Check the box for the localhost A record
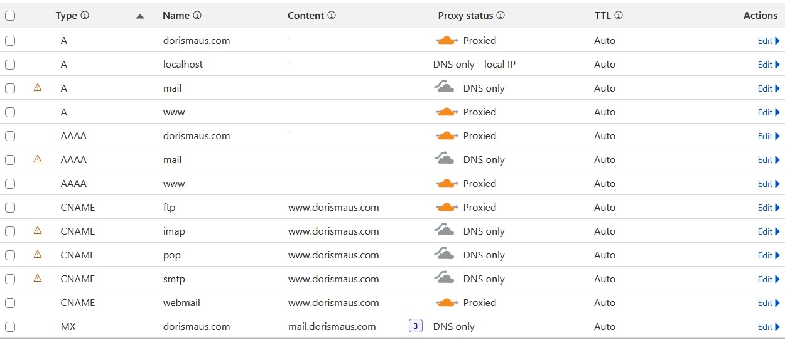The width and height of the screenshot is (785, 345). pyautogui.click(x=10, y=65)
